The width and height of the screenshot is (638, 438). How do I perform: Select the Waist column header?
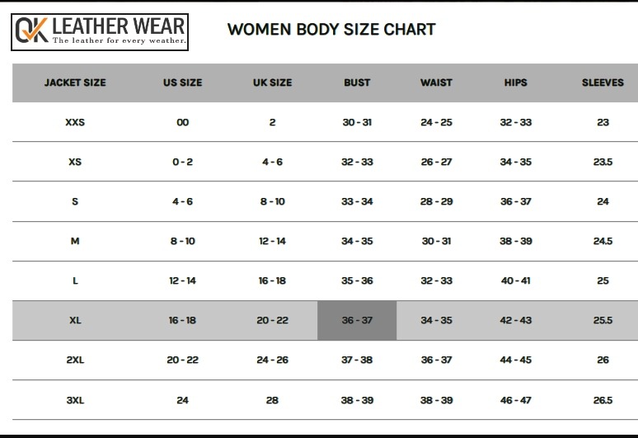[x=436, y=82]
